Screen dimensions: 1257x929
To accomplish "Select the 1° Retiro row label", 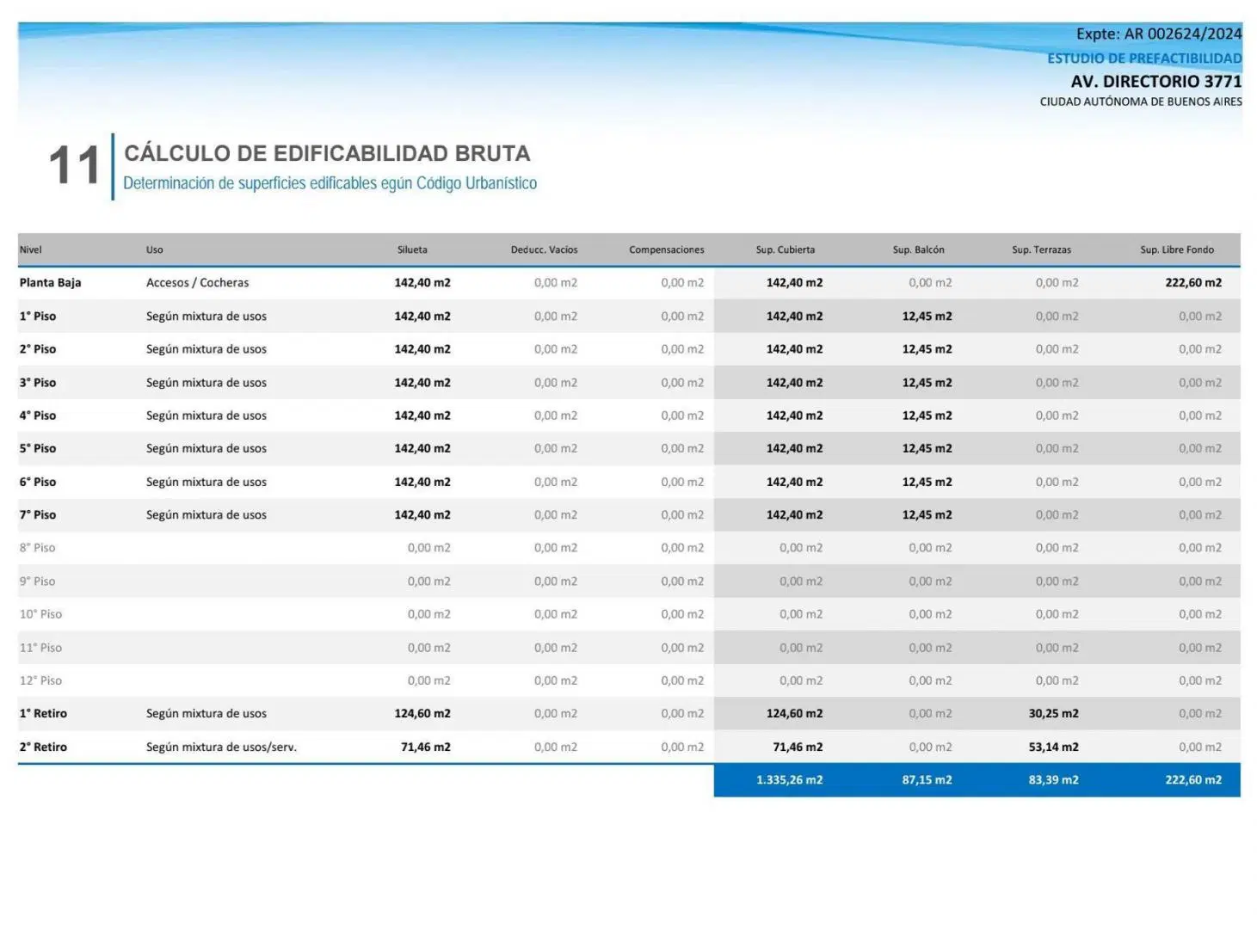I will pyautogui.click(x=43, y=713).
